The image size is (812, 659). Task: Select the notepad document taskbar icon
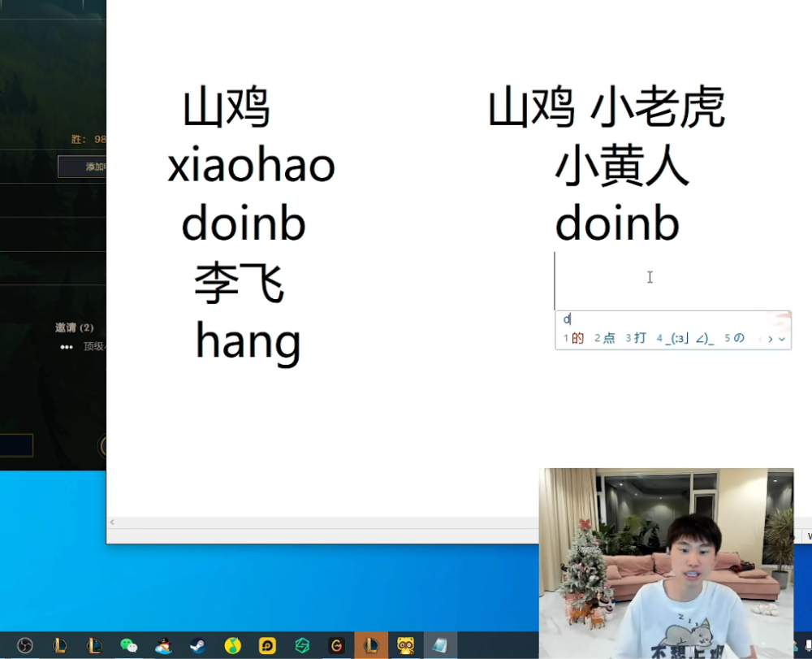point(439,646)
